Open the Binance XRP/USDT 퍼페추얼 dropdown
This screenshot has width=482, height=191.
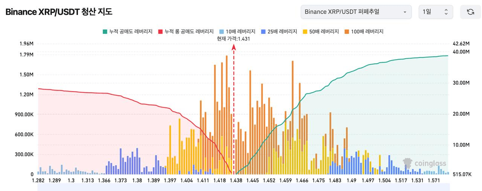click(355, 12)
